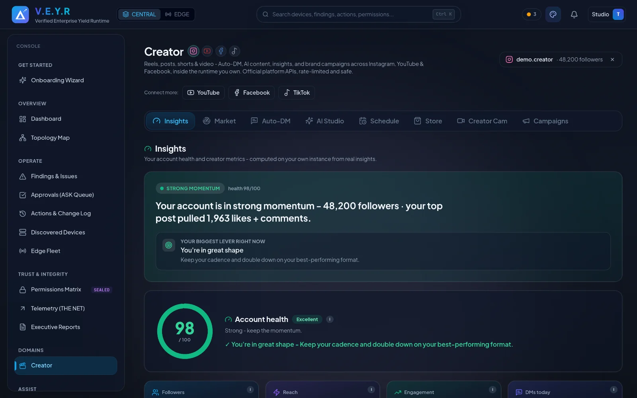Select the TikTok platform icon beside Creator
This screenshot has width=637, height=398.
point(234,51)
